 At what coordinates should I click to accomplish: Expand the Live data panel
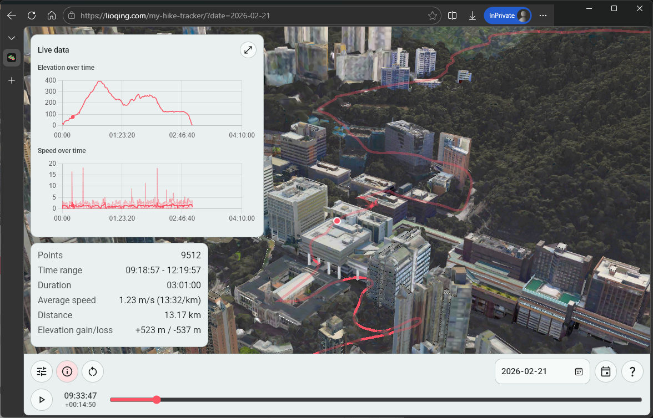248,50
